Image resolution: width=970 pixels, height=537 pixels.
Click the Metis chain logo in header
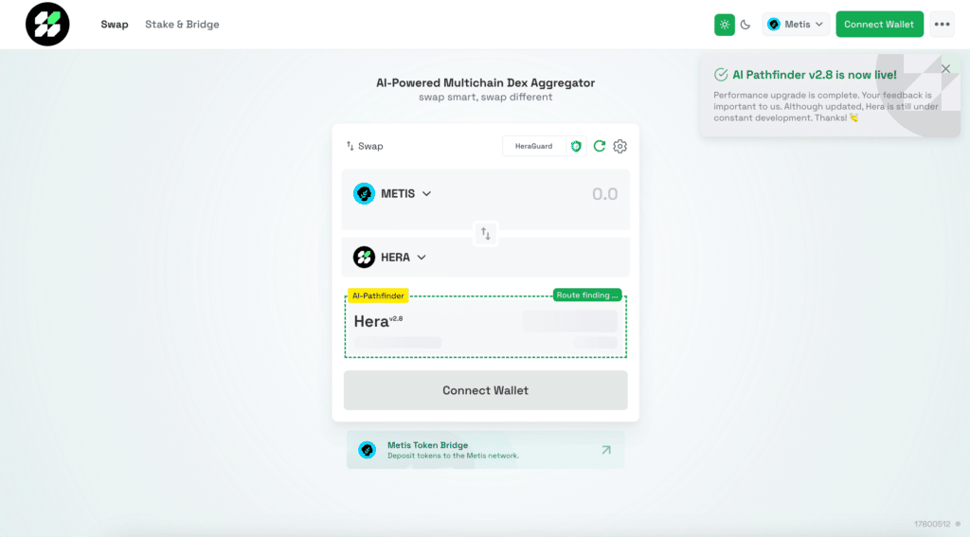(773, 24)
